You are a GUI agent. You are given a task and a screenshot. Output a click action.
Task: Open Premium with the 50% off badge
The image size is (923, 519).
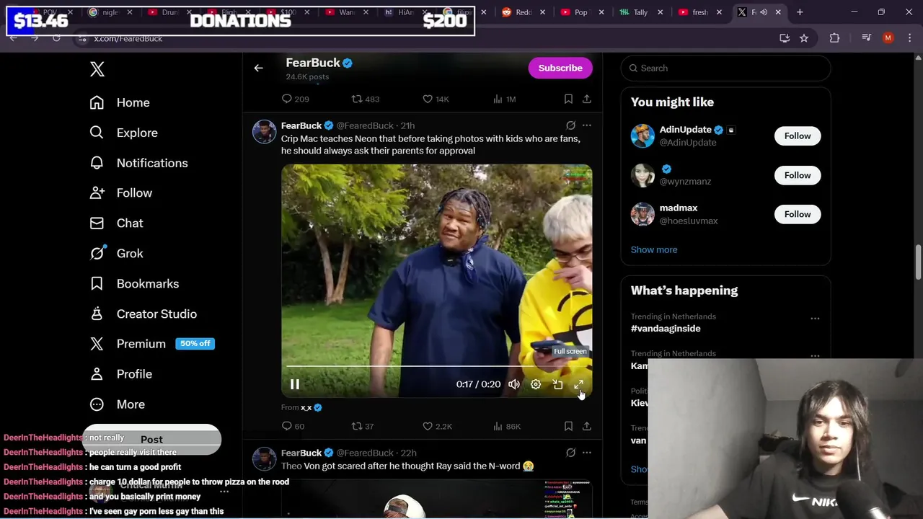152,344
